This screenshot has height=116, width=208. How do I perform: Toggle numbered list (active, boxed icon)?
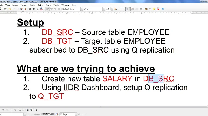click(127, 9)
